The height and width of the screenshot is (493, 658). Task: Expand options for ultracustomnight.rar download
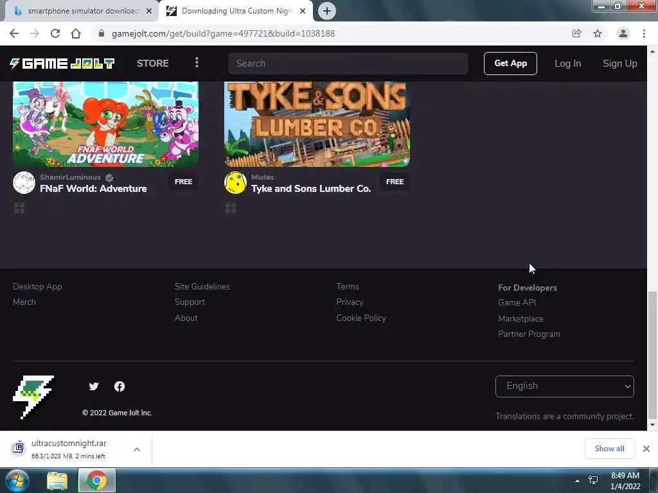point(137,449)
